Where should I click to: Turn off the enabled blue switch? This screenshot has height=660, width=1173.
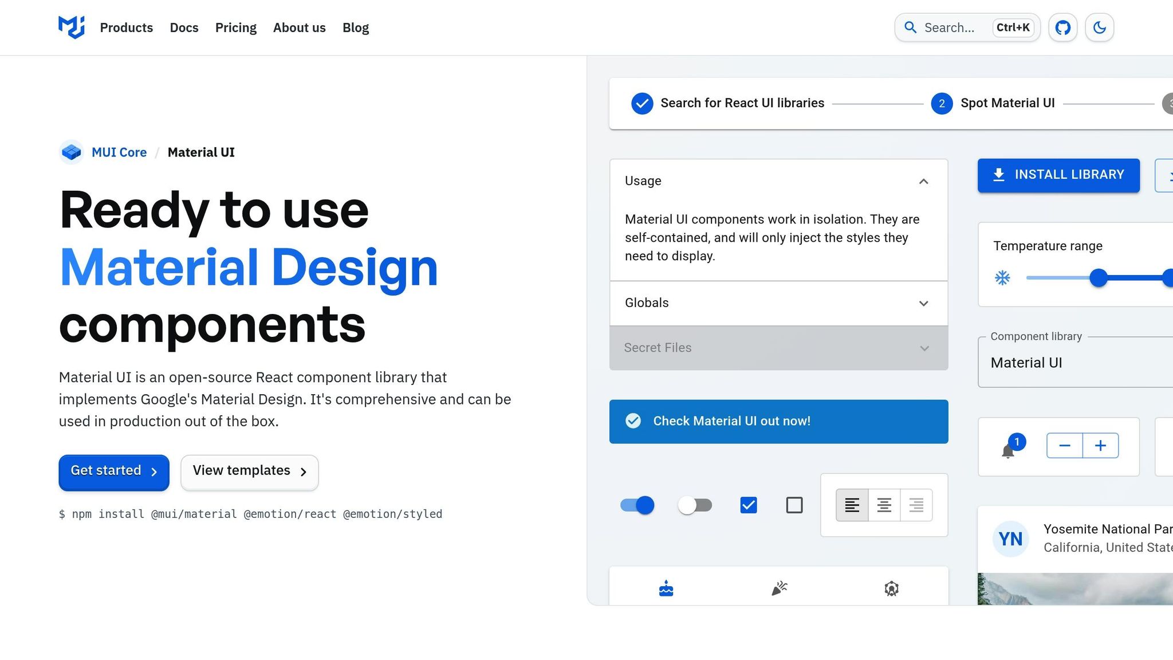[x=637, y=505]
